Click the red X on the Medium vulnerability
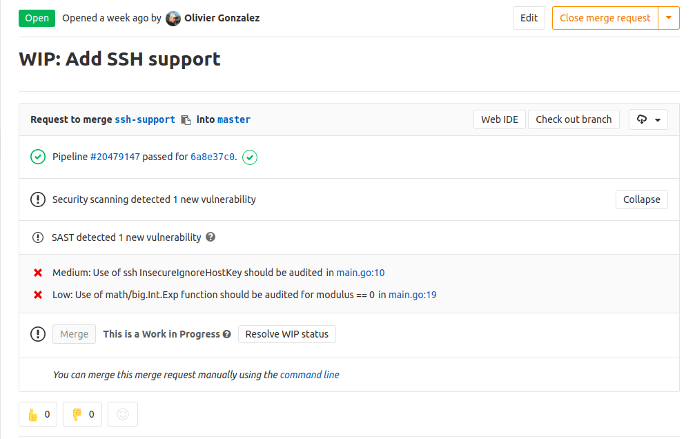 coord(38,272)
